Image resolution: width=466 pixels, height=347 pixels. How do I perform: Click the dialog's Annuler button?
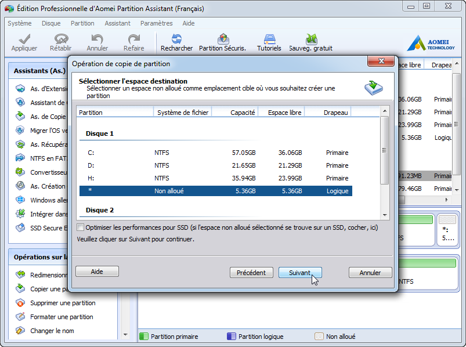tap(370, 272)
